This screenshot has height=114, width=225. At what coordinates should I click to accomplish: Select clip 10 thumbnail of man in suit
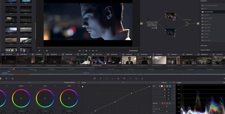pos(129,60)
